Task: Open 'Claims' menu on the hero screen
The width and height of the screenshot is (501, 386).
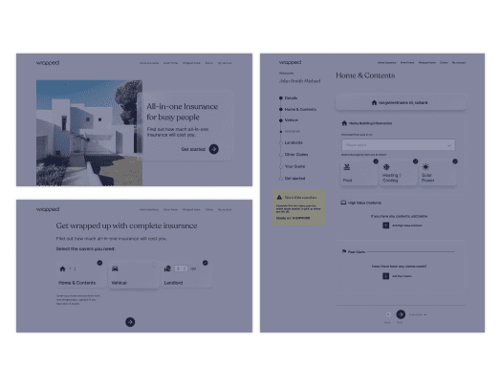Action: point(209,63)
